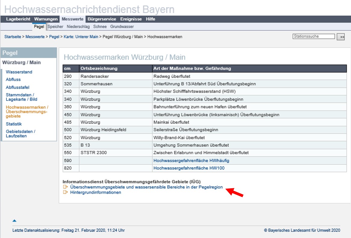This screenshot has height=238, width=351.
Task: Go to the Ereignisse menu
Action: (131, 19)
